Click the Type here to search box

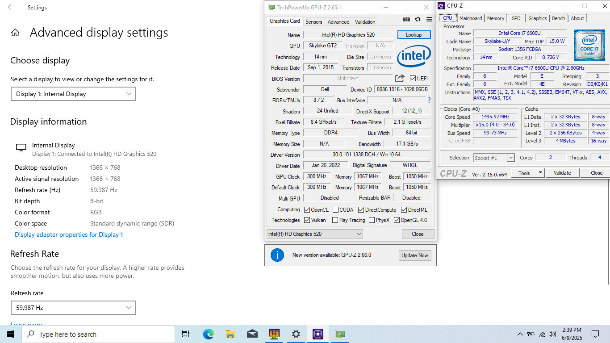point(98,334)
